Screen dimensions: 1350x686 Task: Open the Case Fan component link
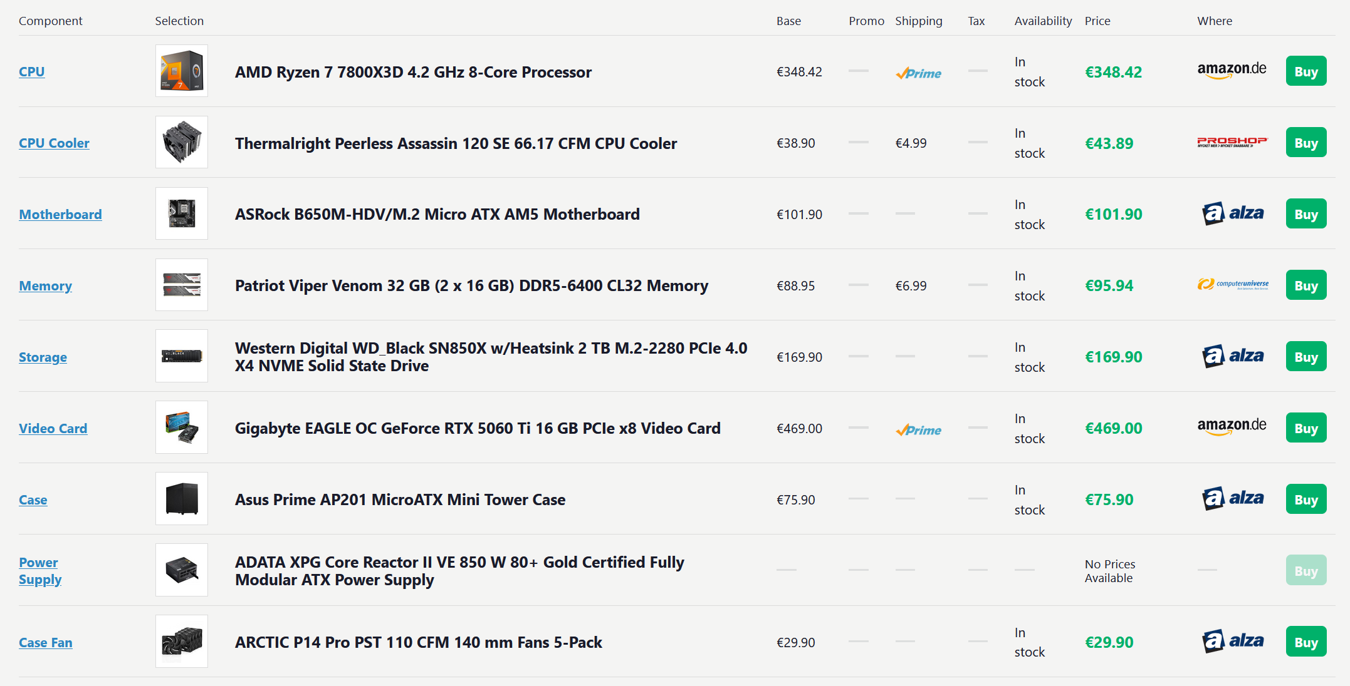(45, 643)
